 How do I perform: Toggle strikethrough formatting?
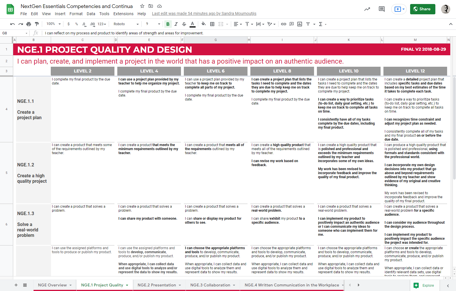coord(184,24)
